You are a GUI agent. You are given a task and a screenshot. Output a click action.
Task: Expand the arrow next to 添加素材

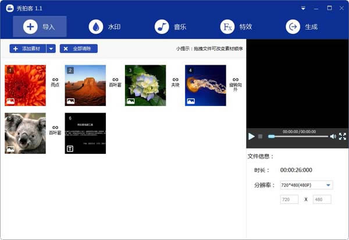(x=51, y=49)
